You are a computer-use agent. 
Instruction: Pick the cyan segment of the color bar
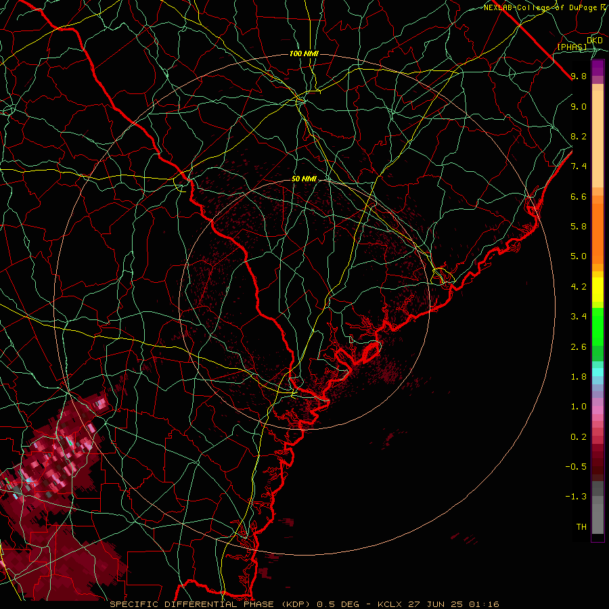[x=597, y=372]
